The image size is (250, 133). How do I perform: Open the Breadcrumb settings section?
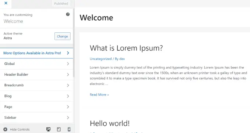point(36,85)
